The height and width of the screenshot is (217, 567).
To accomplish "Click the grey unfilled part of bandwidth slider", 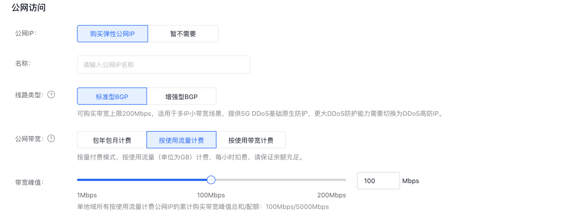I will 281,180.
